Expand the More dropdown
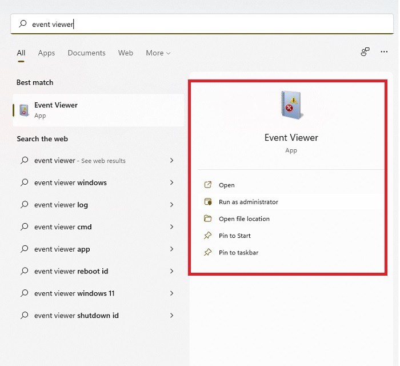This screenshot has height=366, width=400. [158, 53]
